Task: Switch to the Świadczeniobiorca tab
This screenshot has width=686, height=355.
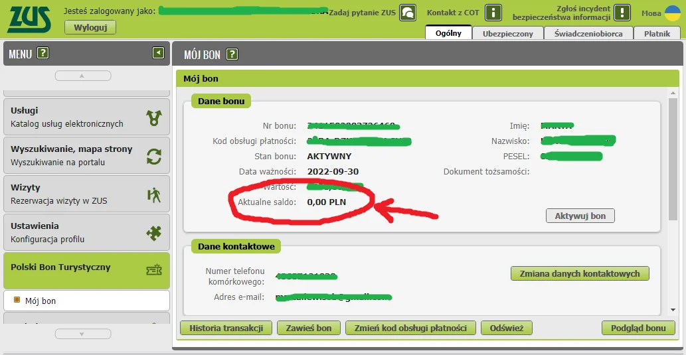Action: click(x=588, y=33)
